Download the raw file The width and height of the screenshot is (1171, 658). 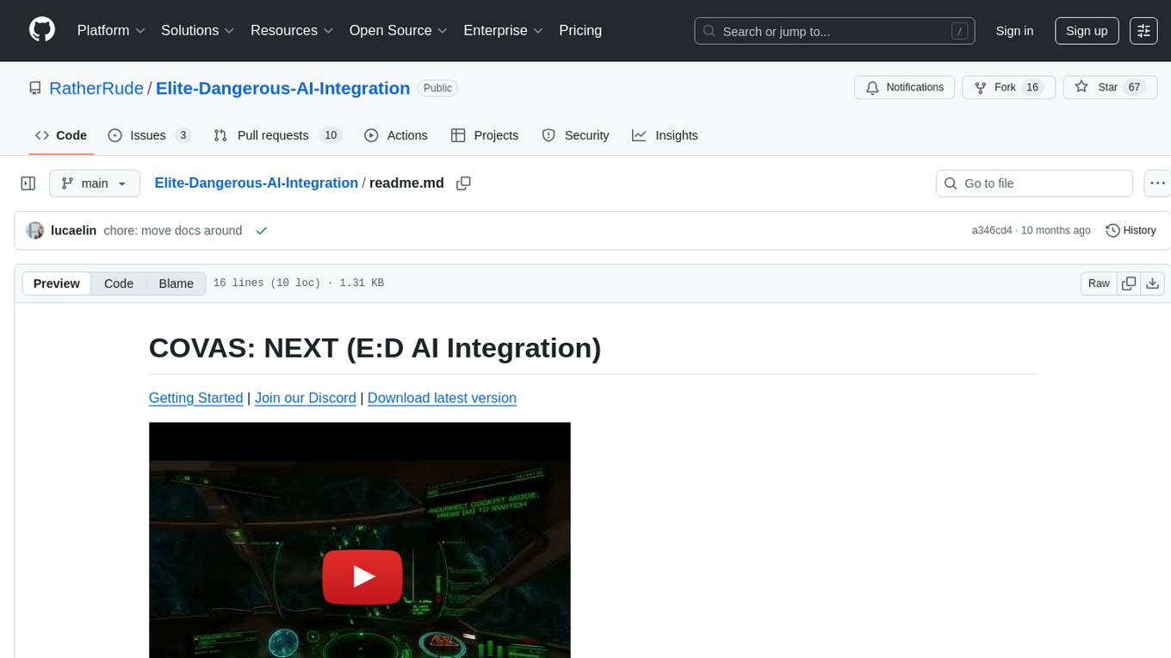pyautogui.click(x=1153, y=283)
